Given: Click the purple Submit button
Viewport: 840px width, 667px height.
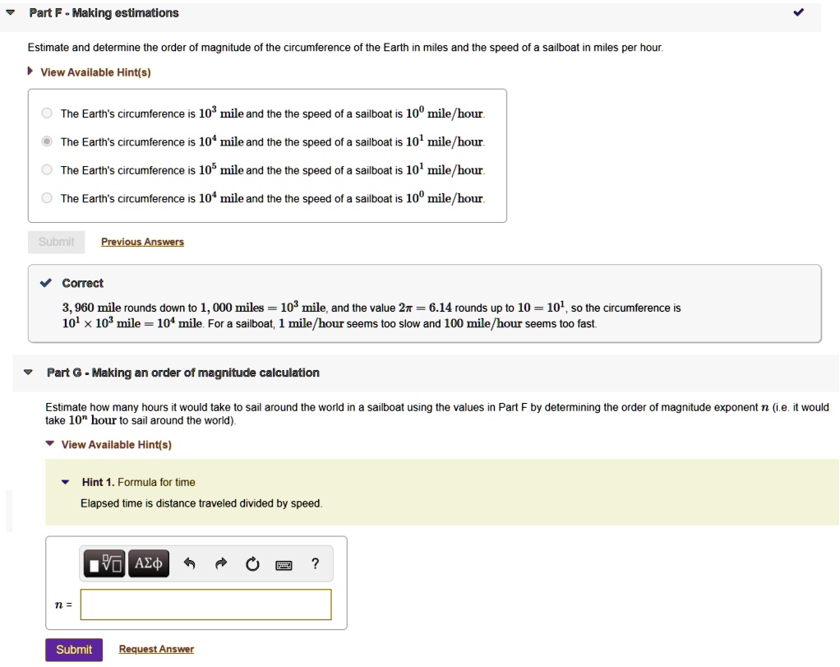Looking at the screenshot, I should [74, 650].
